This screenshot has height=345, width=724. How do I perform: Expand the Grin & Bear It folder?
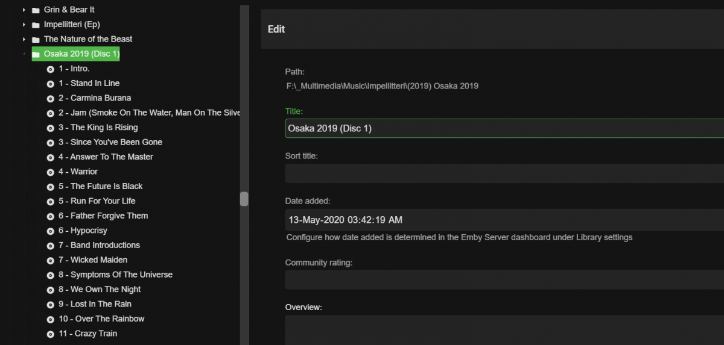click(24, 10)
